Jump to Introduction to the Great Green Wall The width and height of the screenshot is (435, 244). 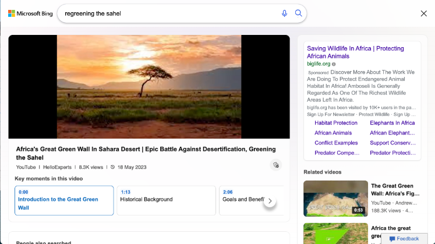[64, 200]
